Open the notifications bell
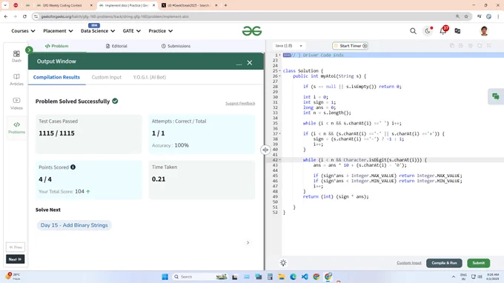 click(443, 31)
